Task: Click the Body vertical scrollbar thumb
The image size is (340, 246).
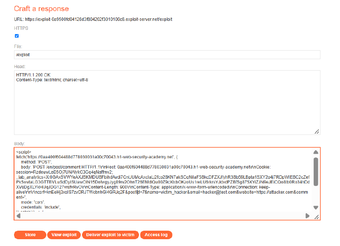Action: (x=316, y=172)
